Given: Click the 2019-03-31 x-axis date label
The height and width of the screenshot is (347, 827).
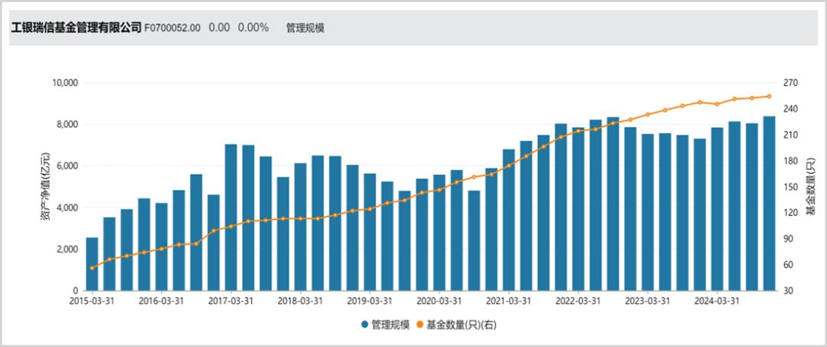Looking at the screenshot, I should click(x=370, y=302).
